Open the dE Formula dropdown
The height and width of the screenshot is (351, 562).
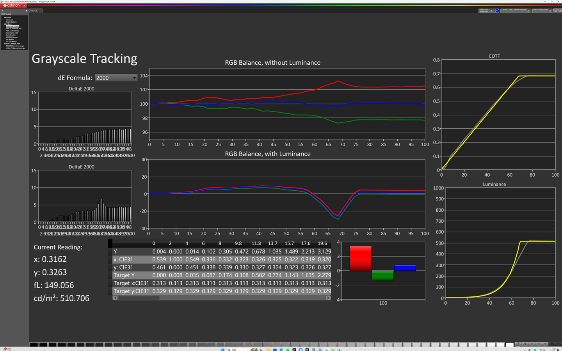116,78
